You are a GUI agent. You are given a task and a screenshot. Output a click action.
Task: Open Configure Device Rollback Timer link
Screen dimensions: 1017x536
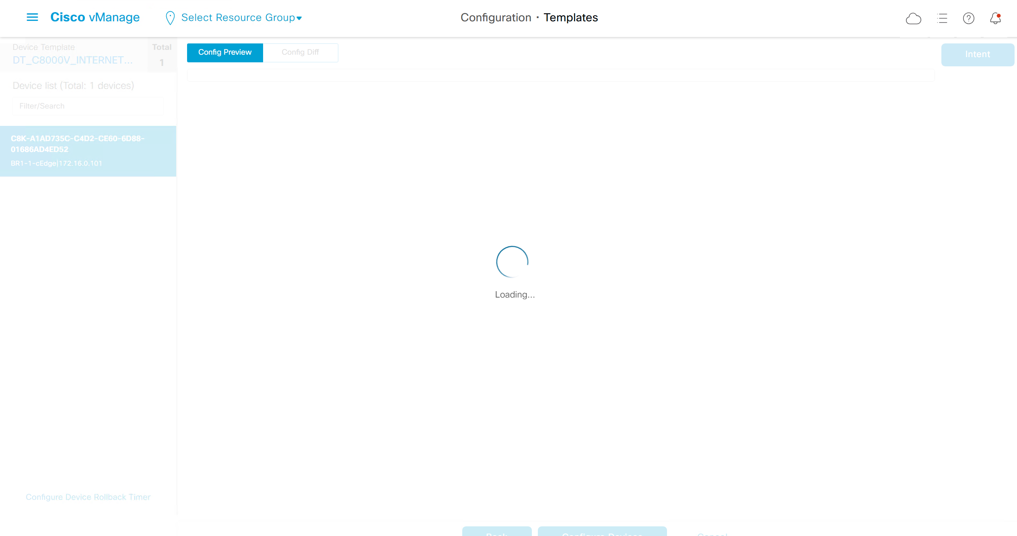(88, 497)
